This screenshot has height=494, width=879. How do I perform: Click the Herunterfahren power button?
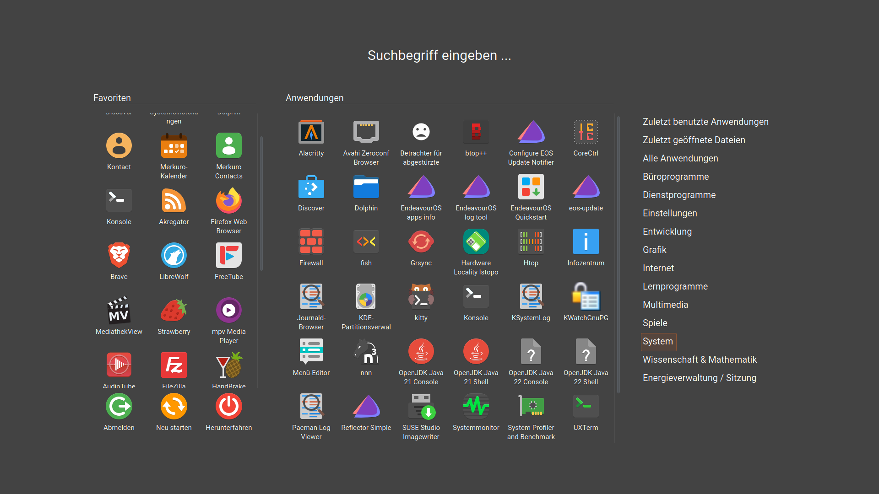(229, 407)
